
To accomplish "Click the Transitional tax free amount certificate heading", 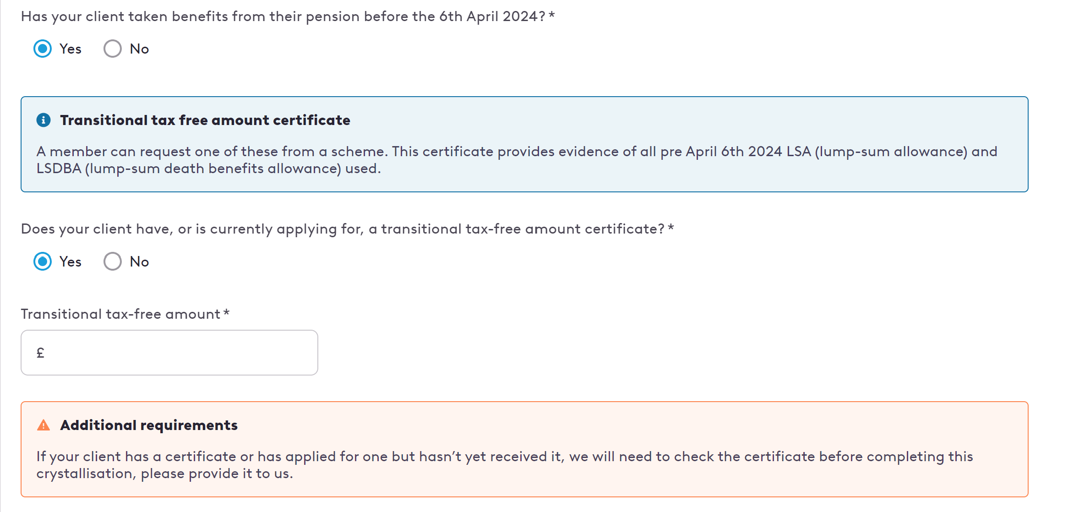I will pyautogui.click(x=205, y=120).
